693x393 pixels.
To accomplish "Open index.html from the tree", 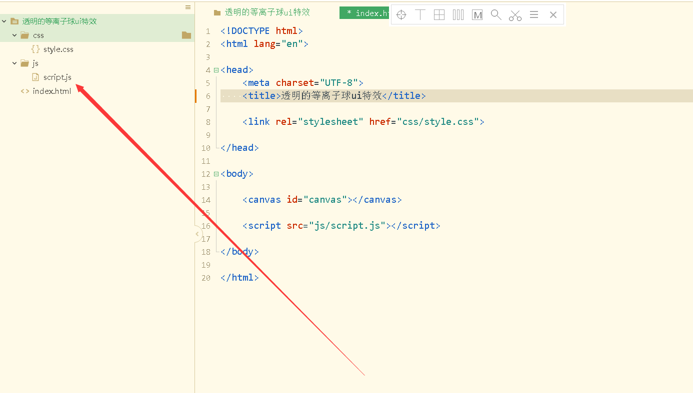I will [x=52, y=91].
